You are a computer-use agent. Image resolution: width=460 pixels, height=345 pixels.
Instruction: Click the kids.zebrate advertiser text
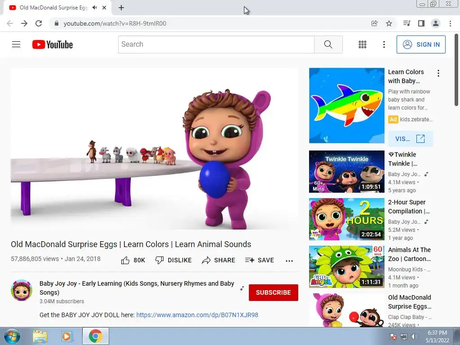416,119
